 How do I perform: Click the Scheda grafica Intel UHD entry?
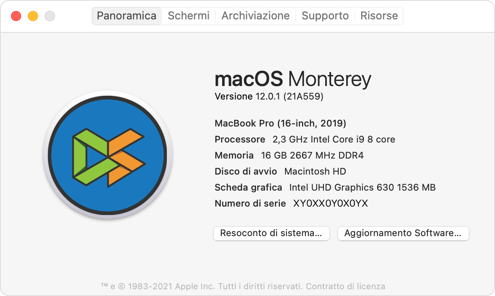[x=362, y=188]
